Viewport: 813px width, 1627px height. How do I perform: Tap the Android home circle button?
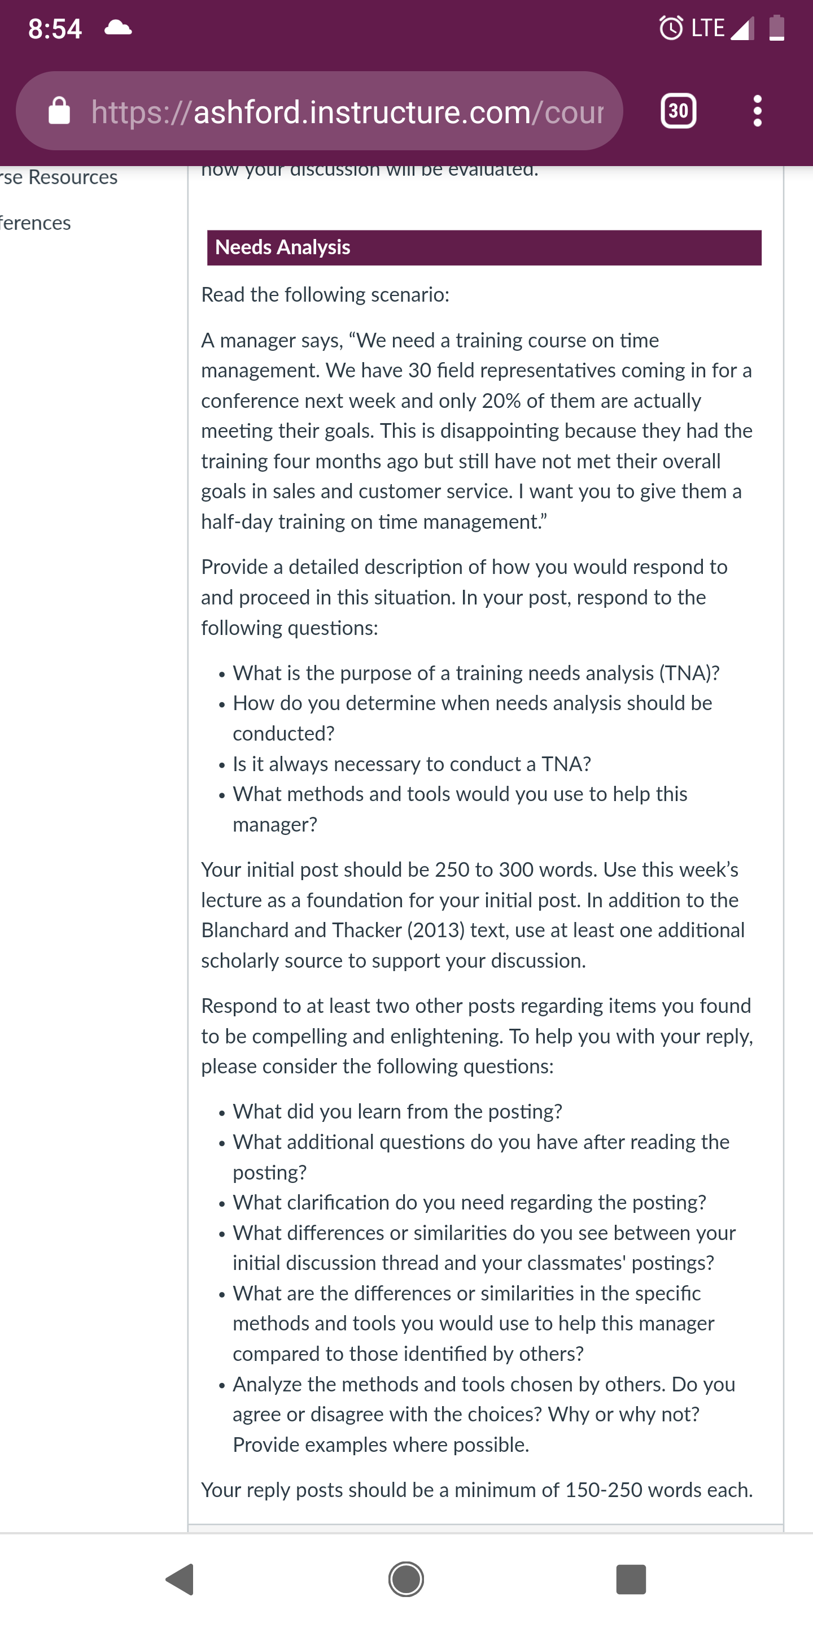[406, 1579]
